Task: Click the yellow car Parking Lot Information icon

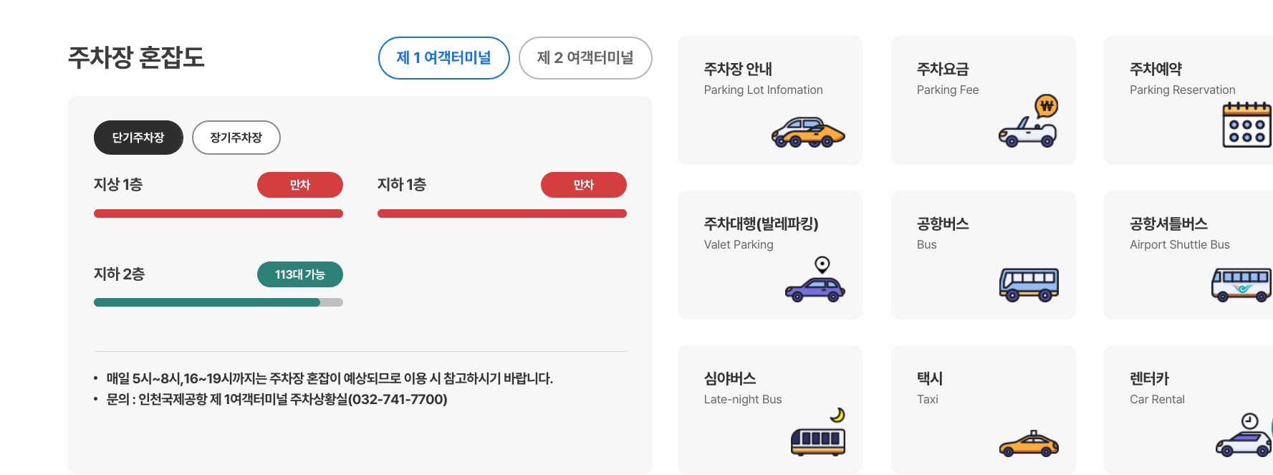Action: pos(808,133)
